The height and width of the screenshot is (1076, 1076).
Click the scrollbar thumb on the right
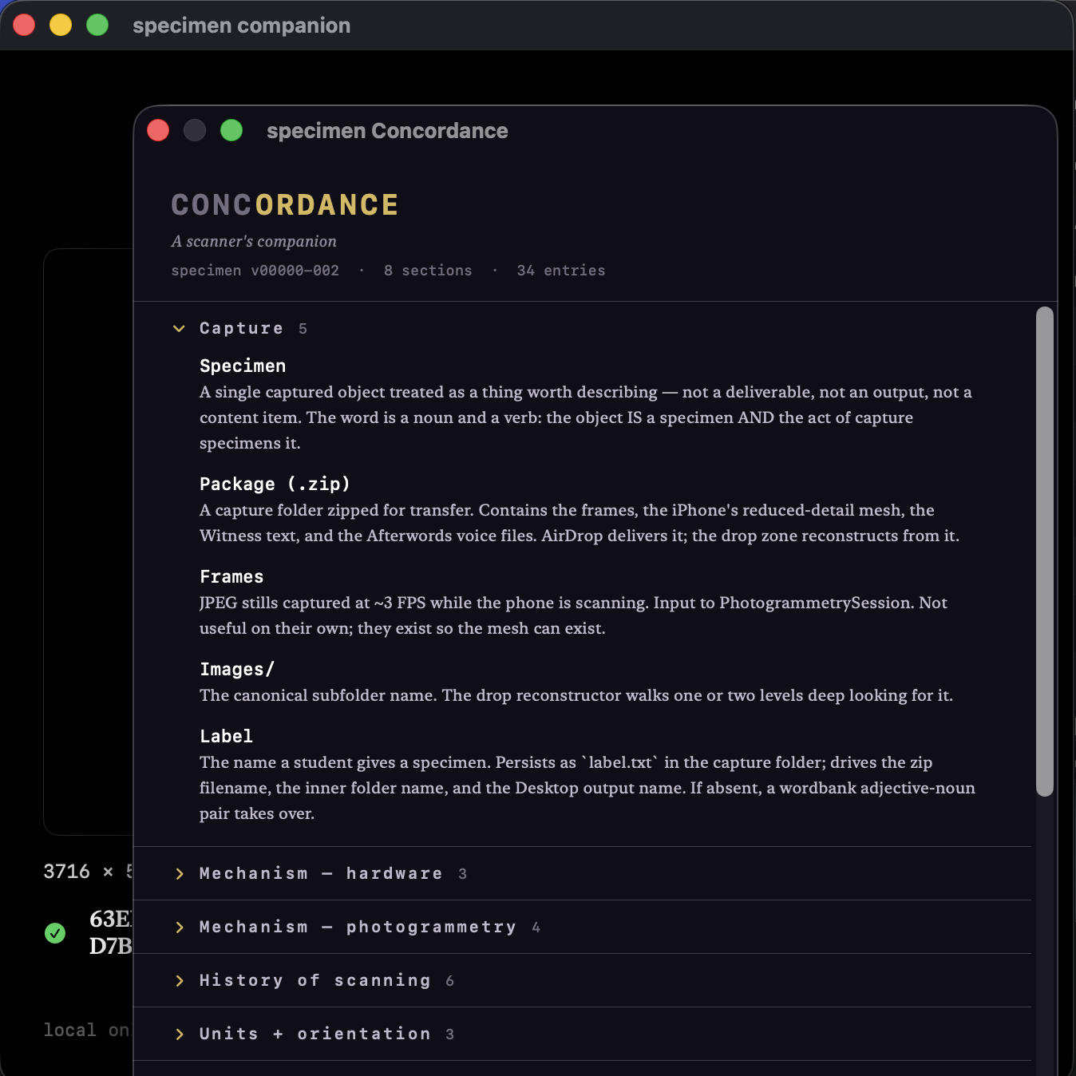click(1044, 551)
